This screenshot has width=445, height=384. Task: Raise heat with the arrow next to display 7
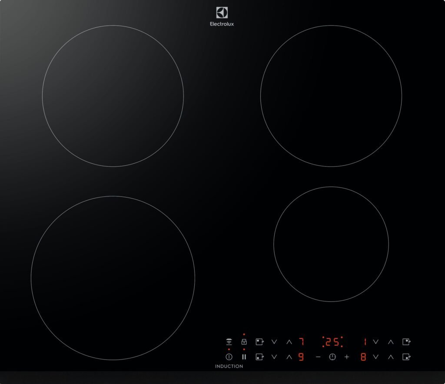tap(289, 342)
